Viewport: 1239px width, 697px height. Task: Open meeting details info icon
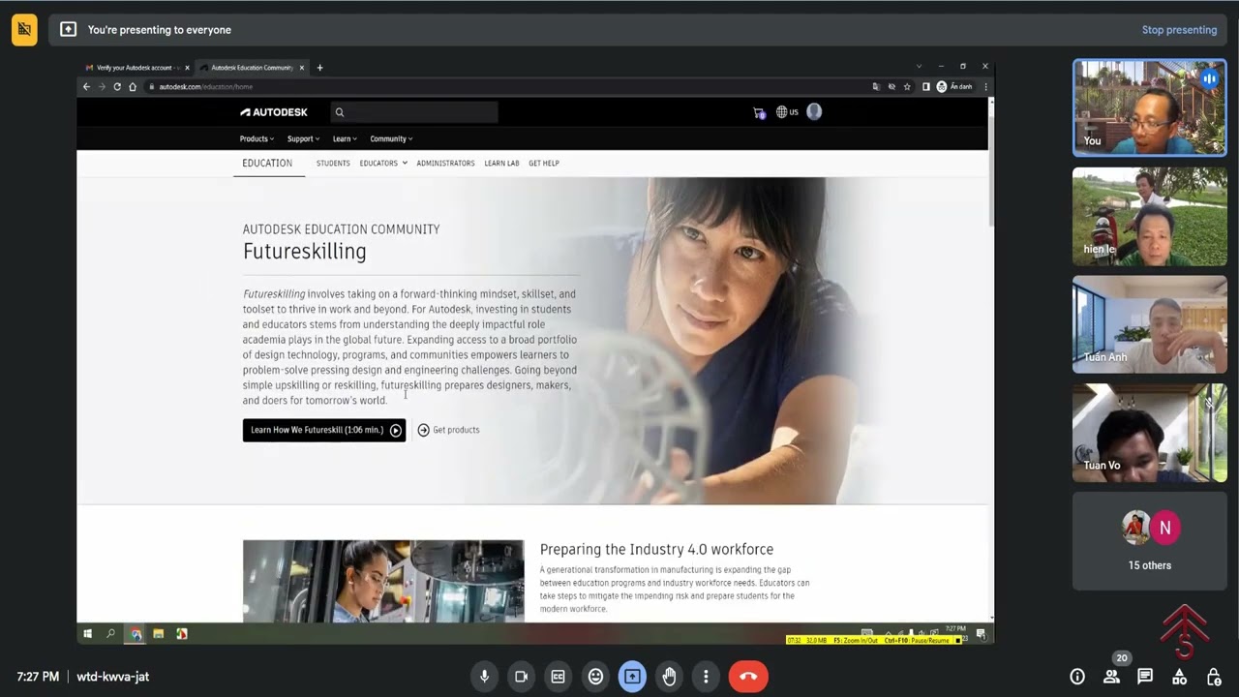click(1077, 677)
